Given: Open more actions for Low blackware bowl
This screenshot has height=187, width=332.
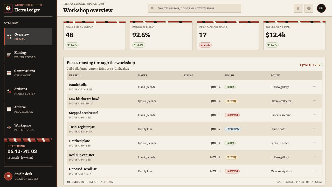Looking at the screenshot, I should click(314, 101).
